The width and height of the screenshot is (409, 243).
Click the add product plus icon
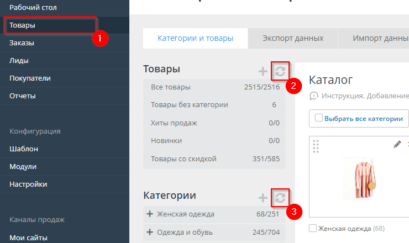pos(263,71)
